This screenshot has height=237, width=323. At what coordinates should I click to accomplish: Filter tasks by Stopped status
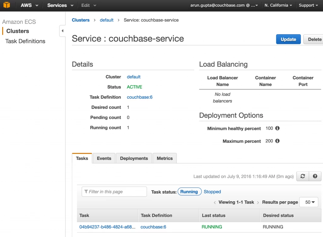[212, 191]
